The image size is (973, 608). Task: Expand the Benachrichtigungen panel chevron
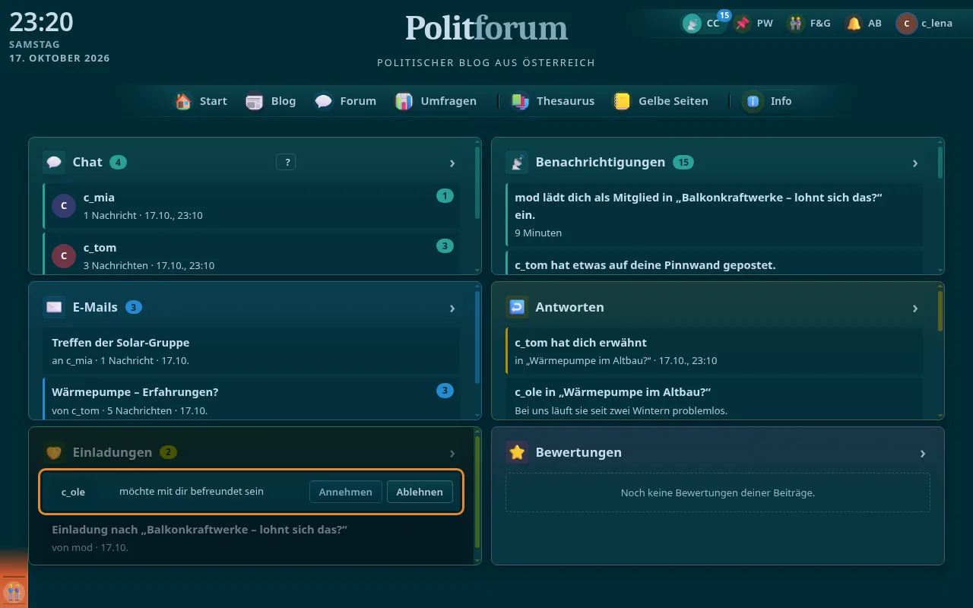coord(915,163)
